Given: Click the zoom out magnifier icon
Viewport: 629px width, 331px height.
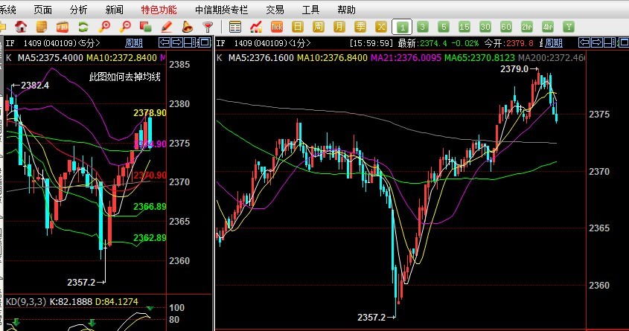Looking at the screenshot, I should pyautogui.click(x=125, y=27).
